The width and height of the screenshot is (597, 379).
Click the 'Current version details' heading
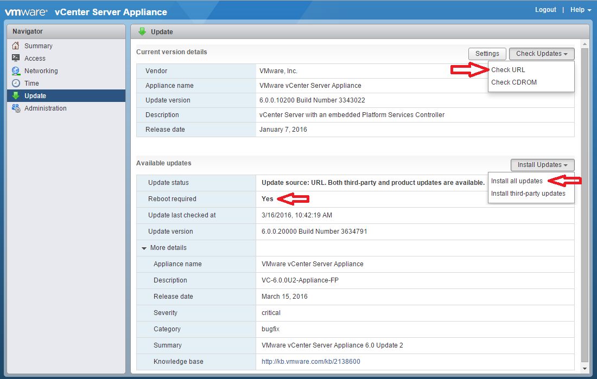click(172, 52)
